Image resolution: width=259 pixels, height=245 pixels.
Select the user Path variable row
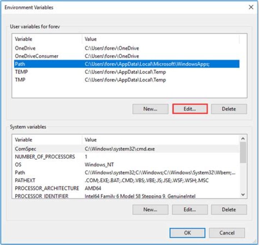click(x=20, y=64)
